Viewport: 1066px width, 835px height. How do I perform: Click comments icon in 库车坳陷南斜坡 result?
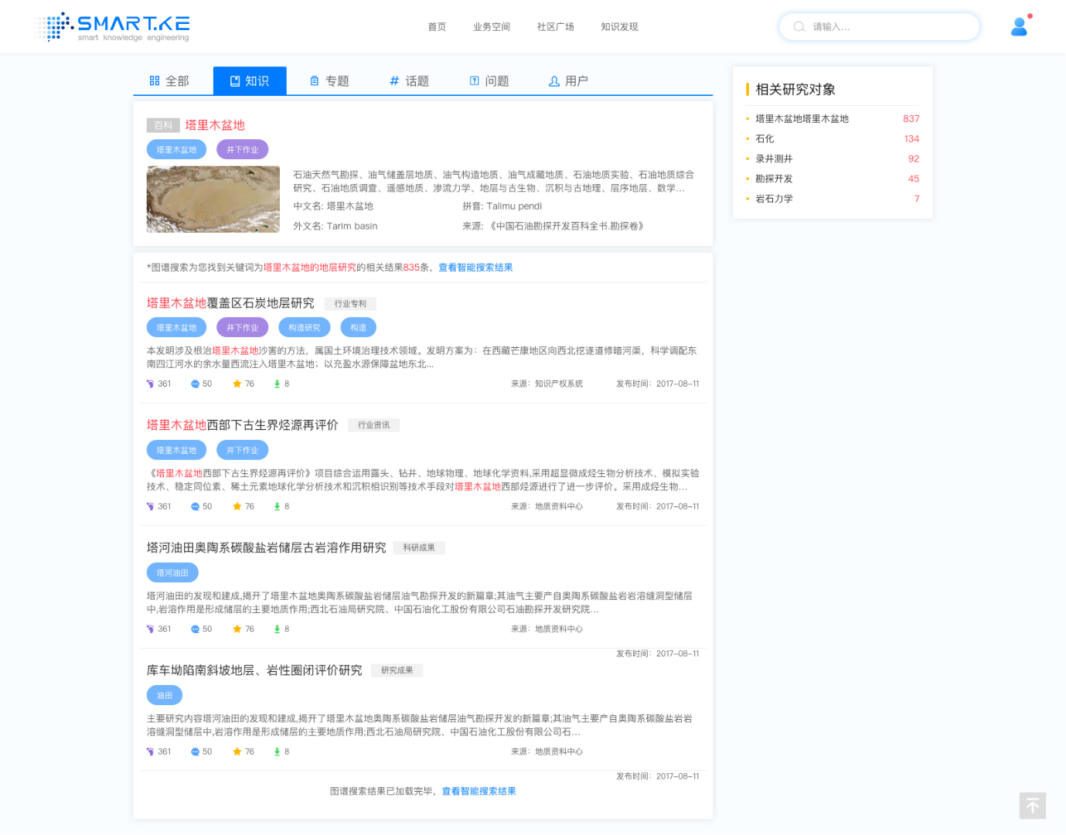(195, 751)
